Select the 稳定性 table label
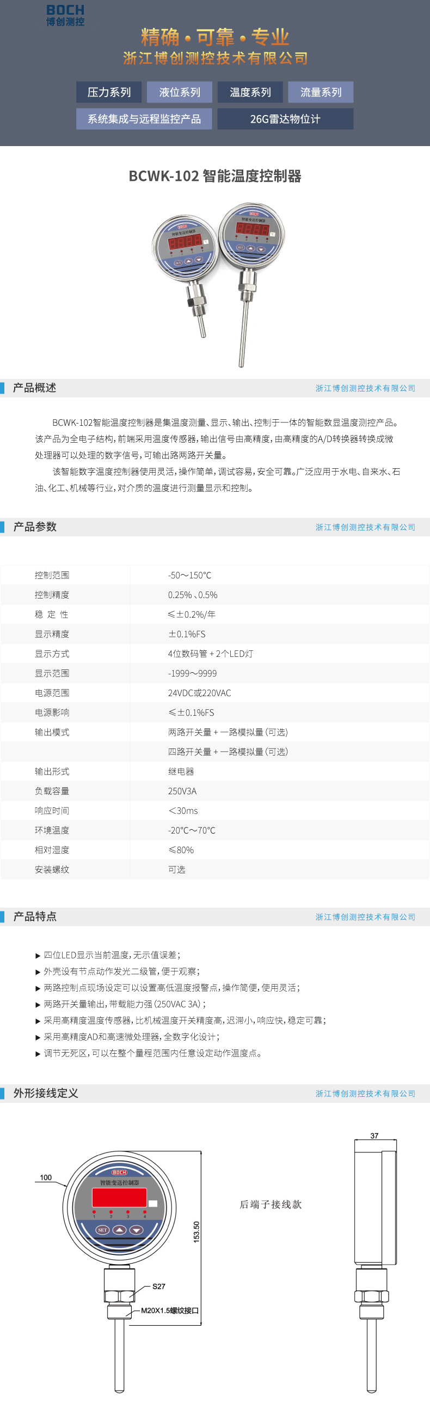Screen dimensions: 430x1407 [x=52, y=614]
